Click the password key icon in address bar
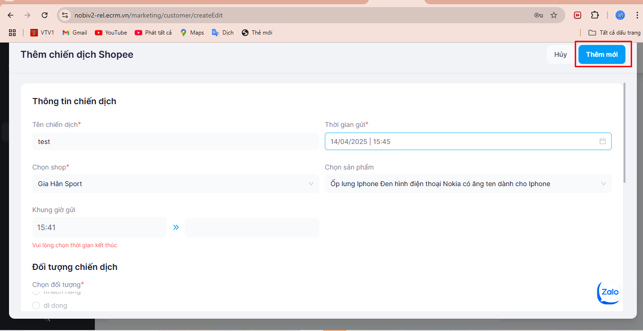 (x=538, y=15)
